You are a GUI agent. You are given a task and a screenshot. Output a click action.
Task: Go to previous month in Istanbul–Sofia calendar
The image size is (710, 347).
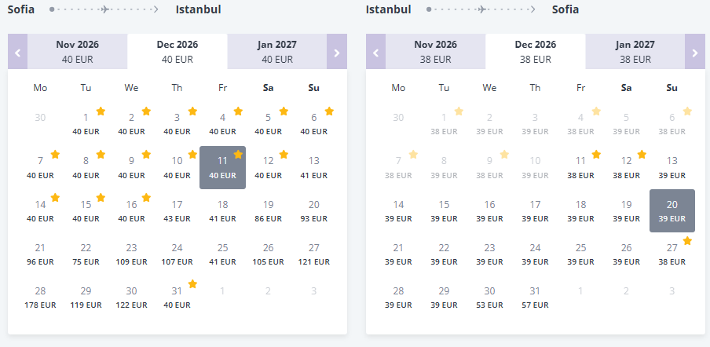(376, 52)
